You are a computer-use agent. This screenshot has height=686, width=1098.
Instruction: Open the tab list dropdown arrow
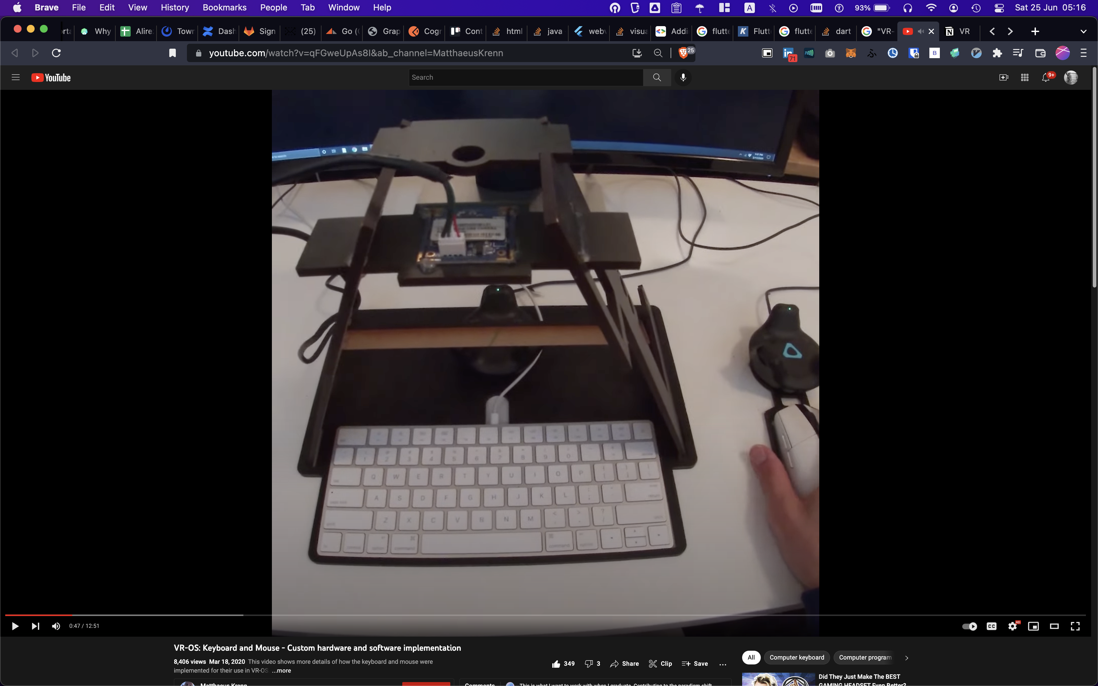tap(1083, 31)
